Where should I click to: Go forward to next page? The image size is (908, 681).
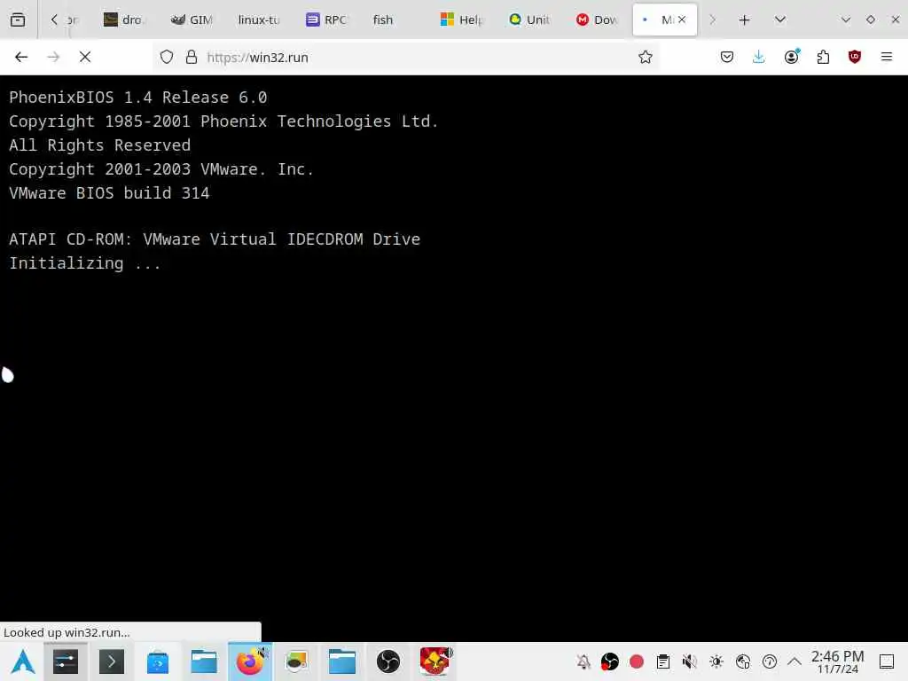tap(53, 57)
